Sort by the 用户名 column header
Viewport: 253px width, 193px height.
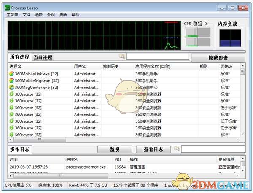click(87, 67)
